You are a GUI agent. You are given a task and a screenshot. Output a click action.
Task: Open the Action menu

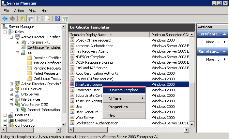(x=19, y=11)
